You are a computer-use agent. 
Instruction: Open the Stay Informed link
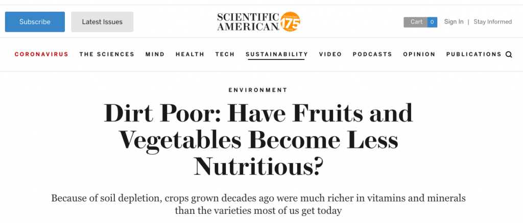[x=493, y=21]
